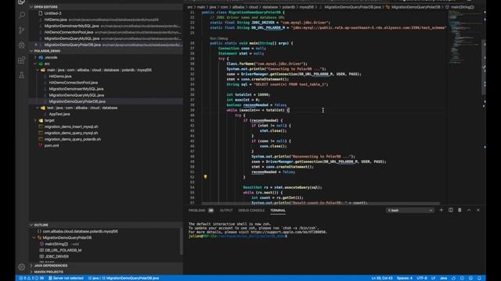Click mysql56 in the breadcrumb path
Viewport: 501px width, 281px height.
pyautogui.click(x=306, y=7)
